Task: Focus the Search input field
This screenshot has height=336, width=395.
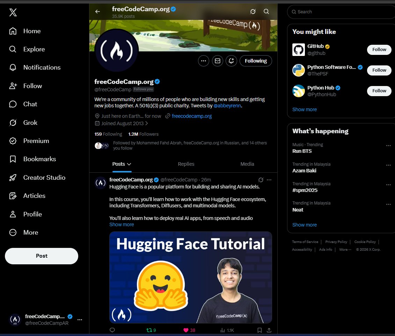Action: (x=341, y=12)
